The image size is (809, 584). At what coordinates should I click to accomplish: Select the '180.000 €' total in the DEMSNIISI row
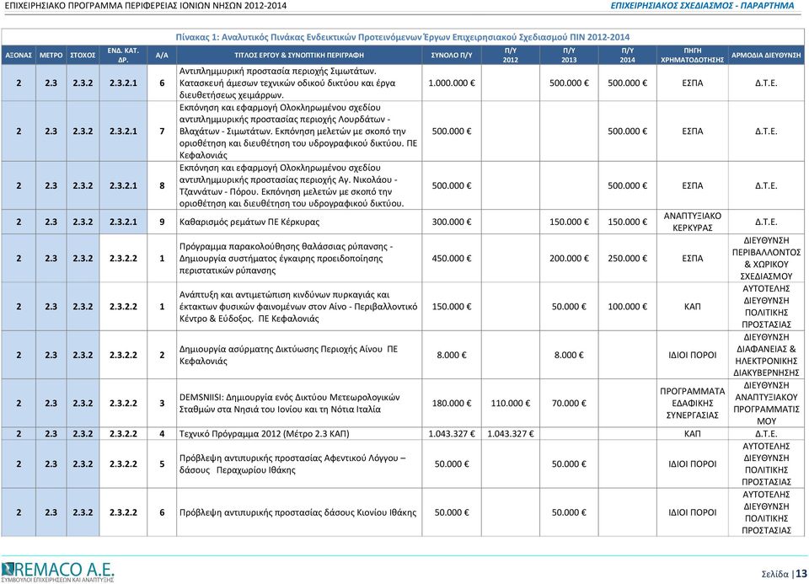point(452,404)
